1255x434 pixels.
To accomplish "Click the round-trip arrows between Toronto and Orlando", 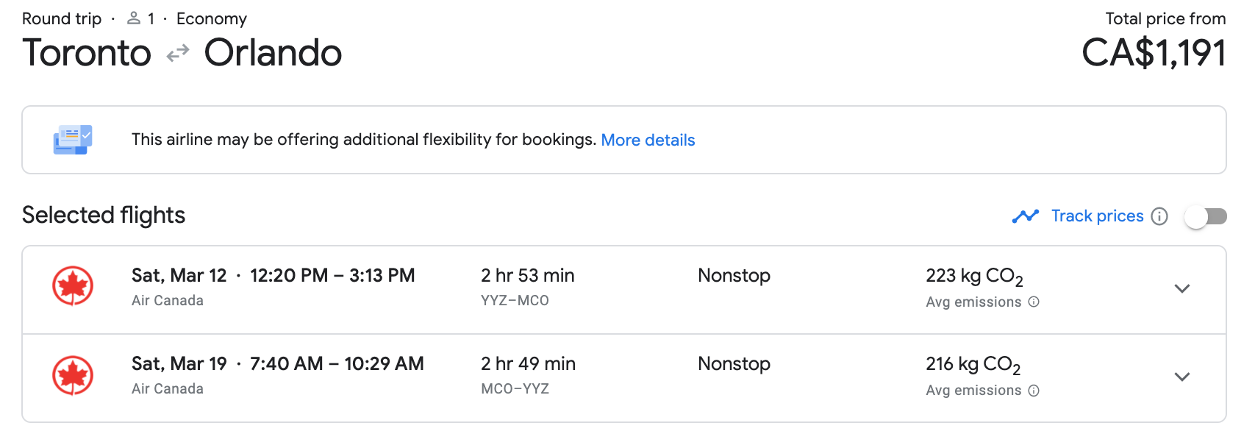I will [178, 54].
